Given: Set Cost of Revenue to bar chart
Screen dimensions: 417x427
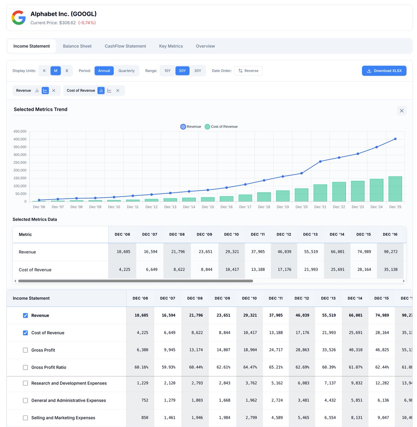Looking at the screenshot, I should pos(101,90).
